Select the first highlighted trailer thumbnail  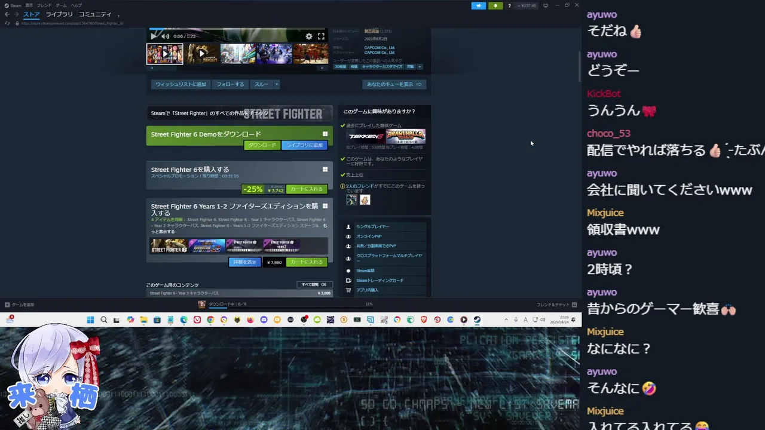(x=165, y=54)
